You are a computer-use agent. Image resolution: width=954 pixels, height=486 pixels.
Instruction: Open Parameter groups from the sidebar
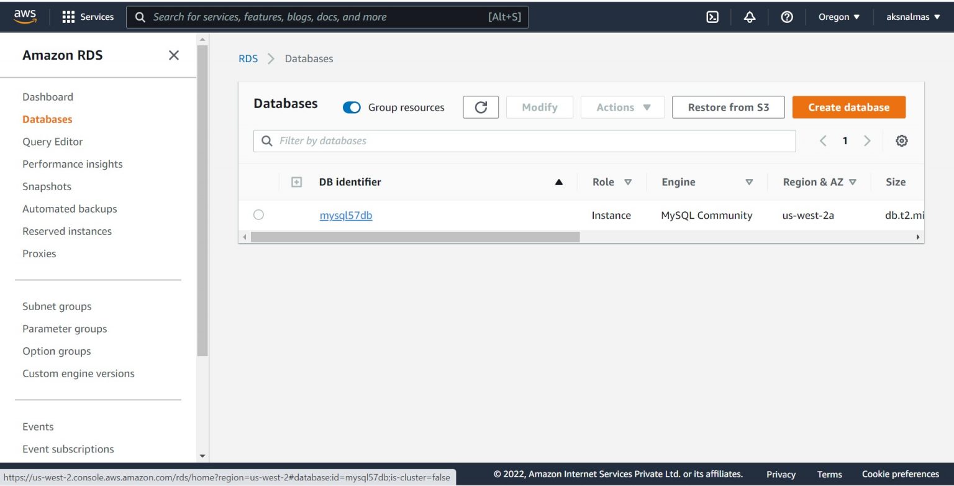click(x=65, y=328)
